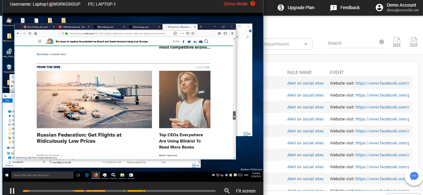Seek on the playback timeline bar

coord(119,191)
